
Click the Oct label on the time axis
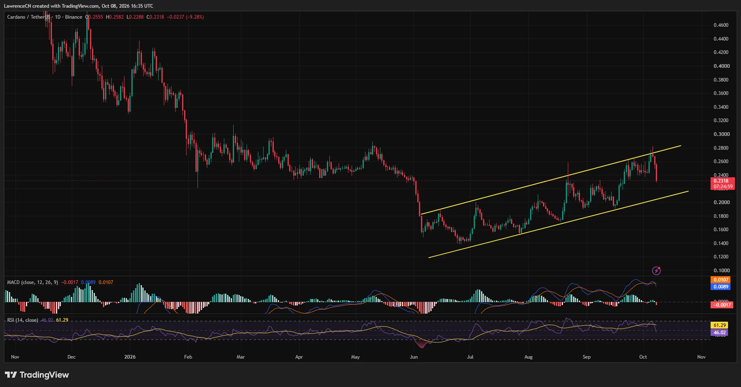pos(643,357)
